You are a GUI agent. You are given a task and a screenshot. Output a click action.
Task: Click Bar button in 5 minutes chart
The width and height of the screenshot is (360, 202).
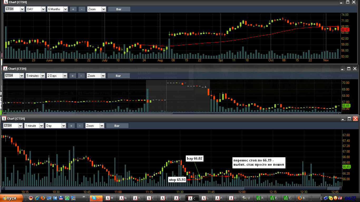118,75
